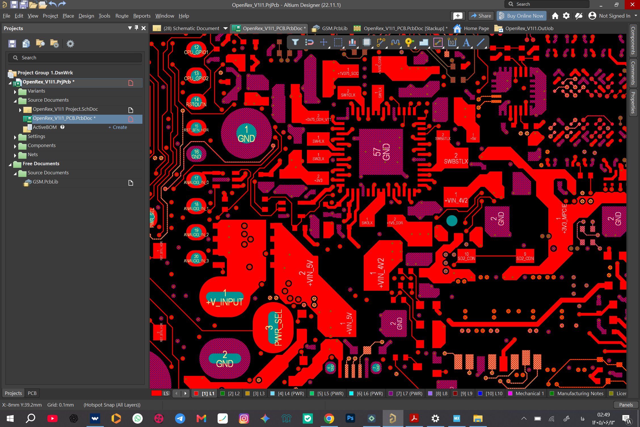Image resolution: width=640 pixels, height=427 pixels.
Task: Select the Place Component chip tool
Action: coord(367,42)
